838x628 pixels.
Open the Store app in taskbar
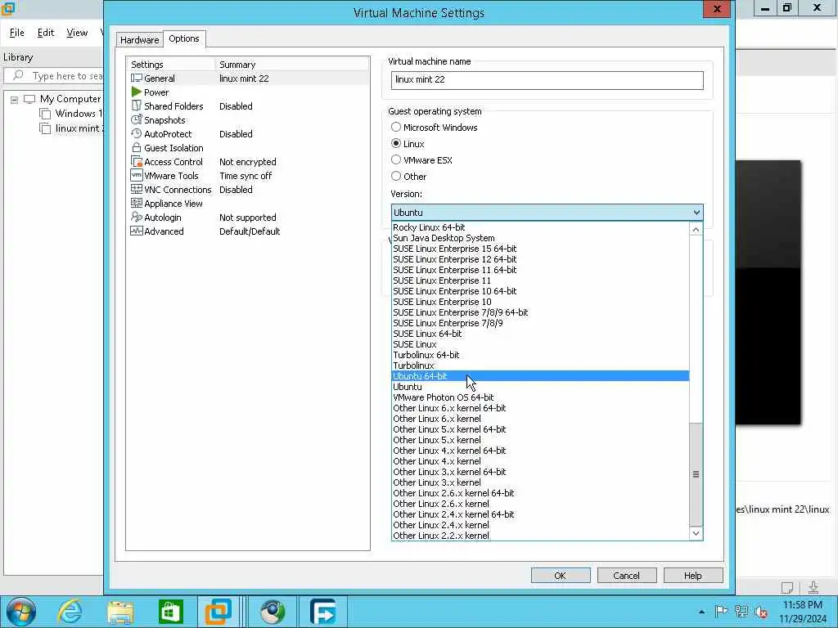point(170,612)
